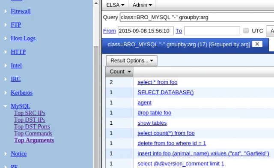Viewport: 274px width, 168px height.
Task: Click 'delete from foo where id = 1'
Action: tap(172, 143)
